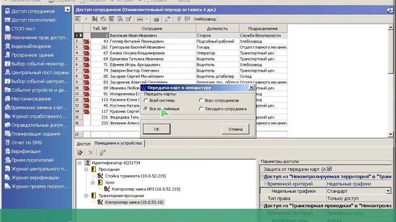Select employee row Ежева Оксана Владимировна

click(x=181, y=53)
